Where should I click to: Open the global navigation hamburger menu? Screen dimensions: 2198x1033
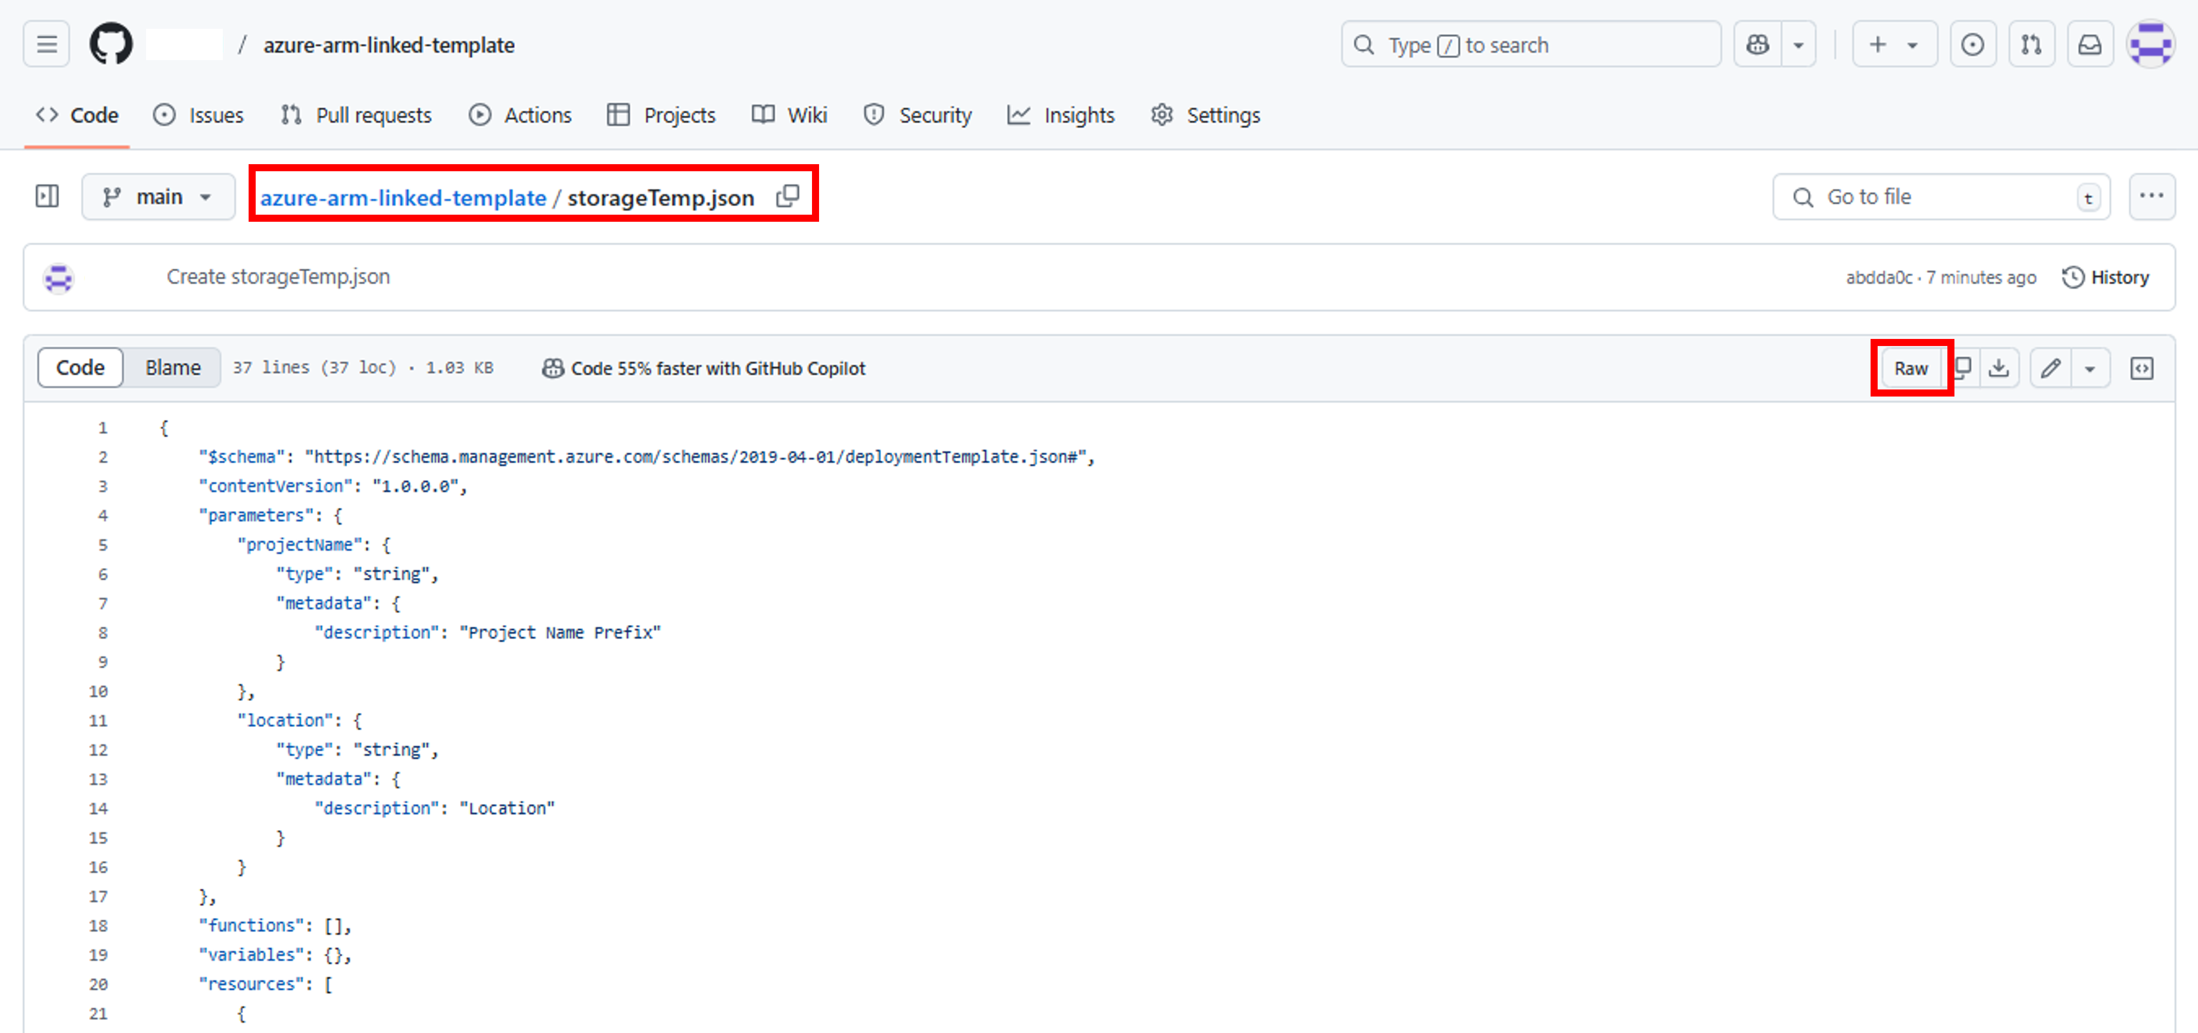pos(45,44)
